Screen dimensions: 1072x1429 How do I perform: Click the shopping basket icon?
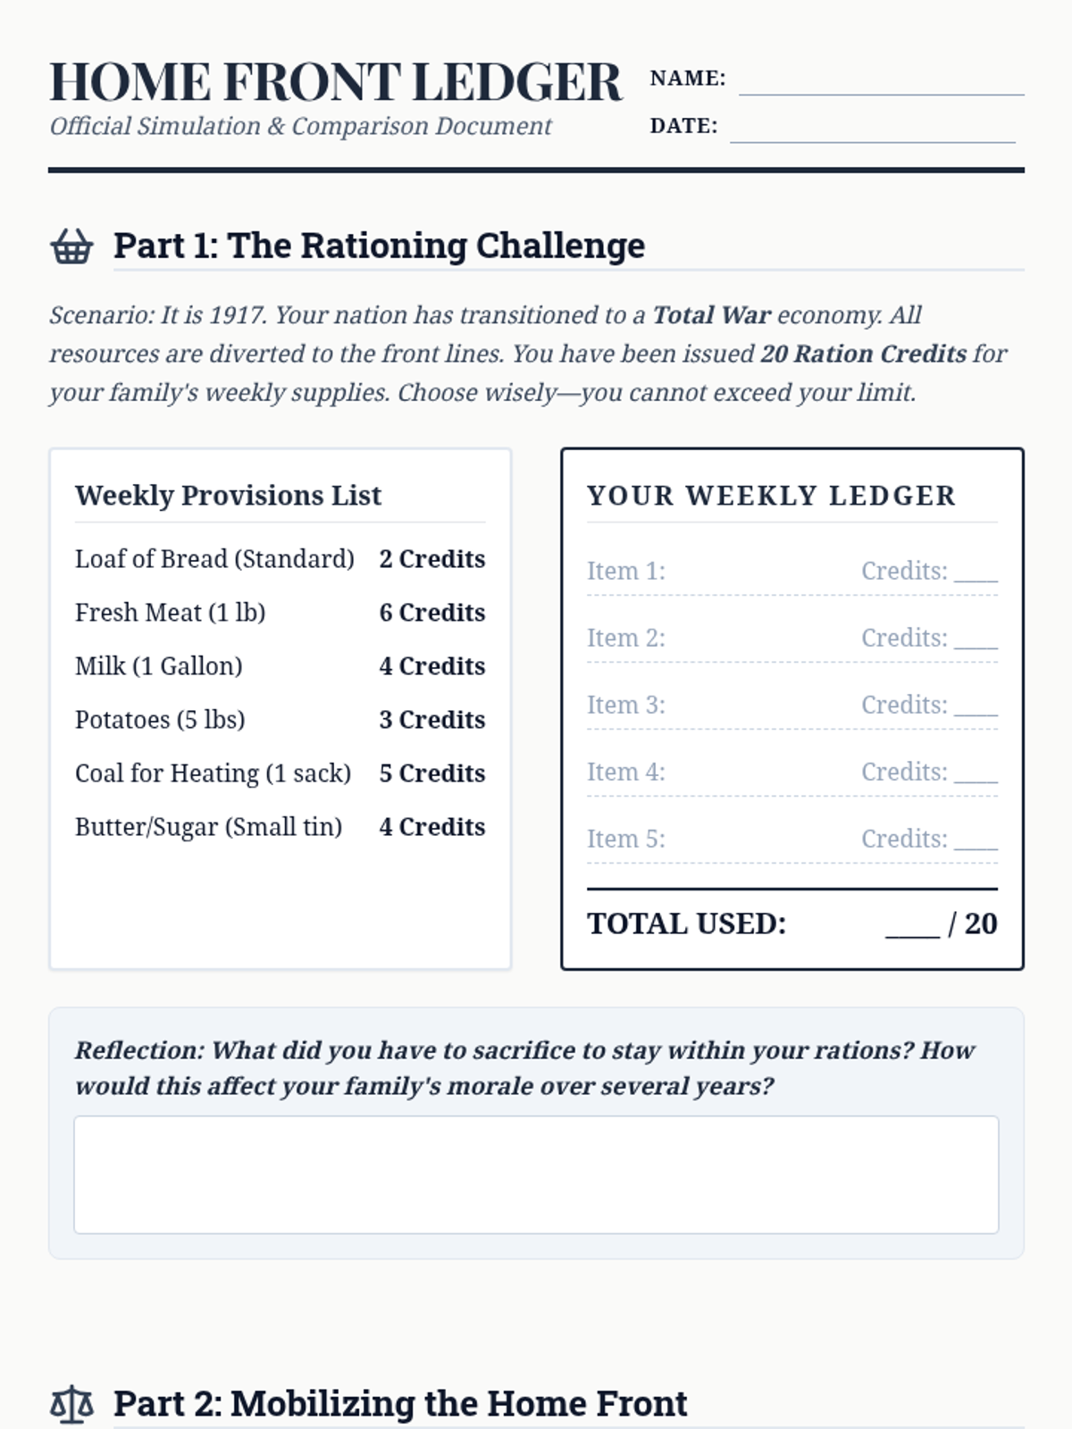pos(71,247)
